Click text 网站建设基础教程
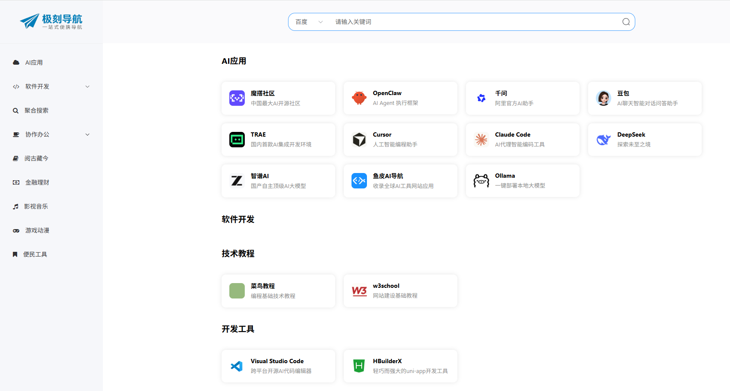The height and width of the screenshot is (391, 730). pos(395,295)
